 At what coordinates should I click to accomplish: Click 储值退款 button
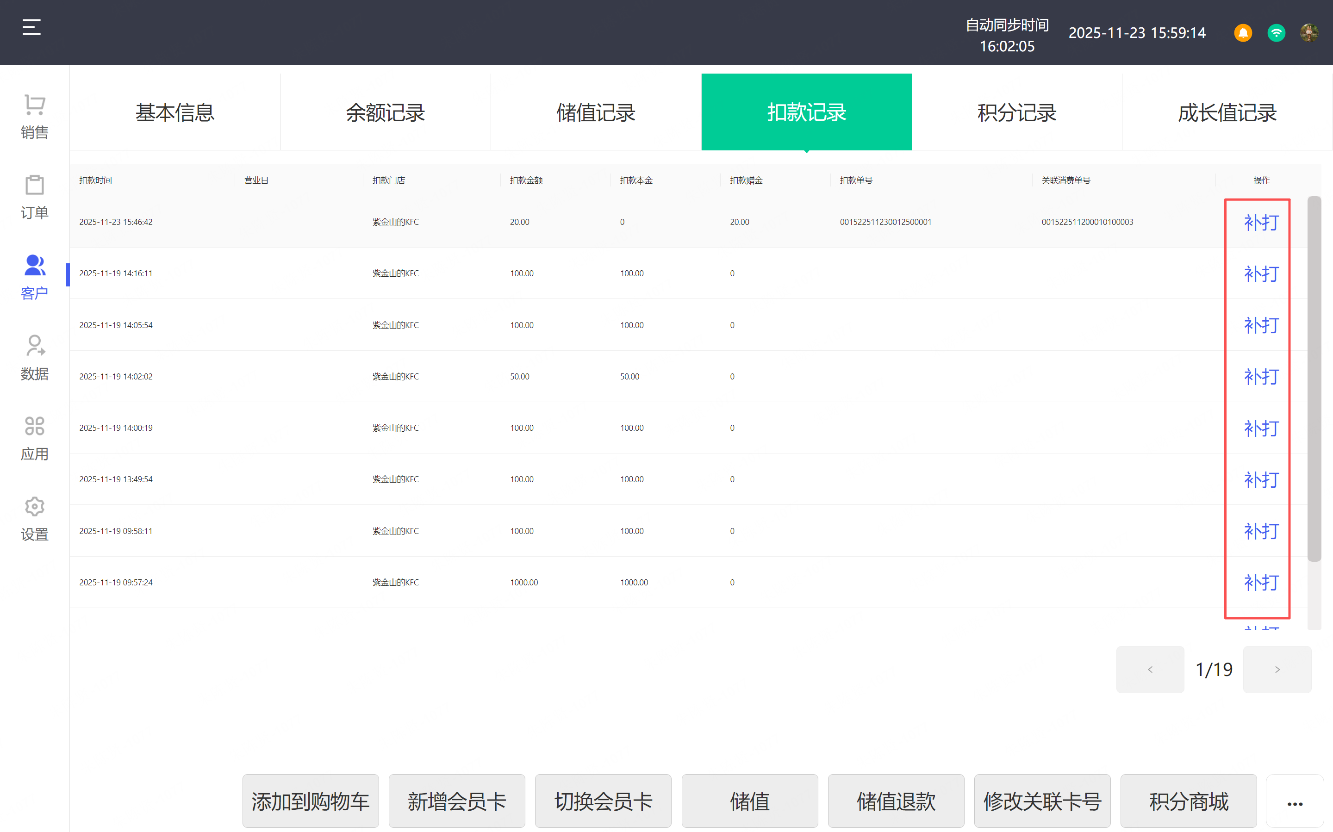[x=896, y=802]
